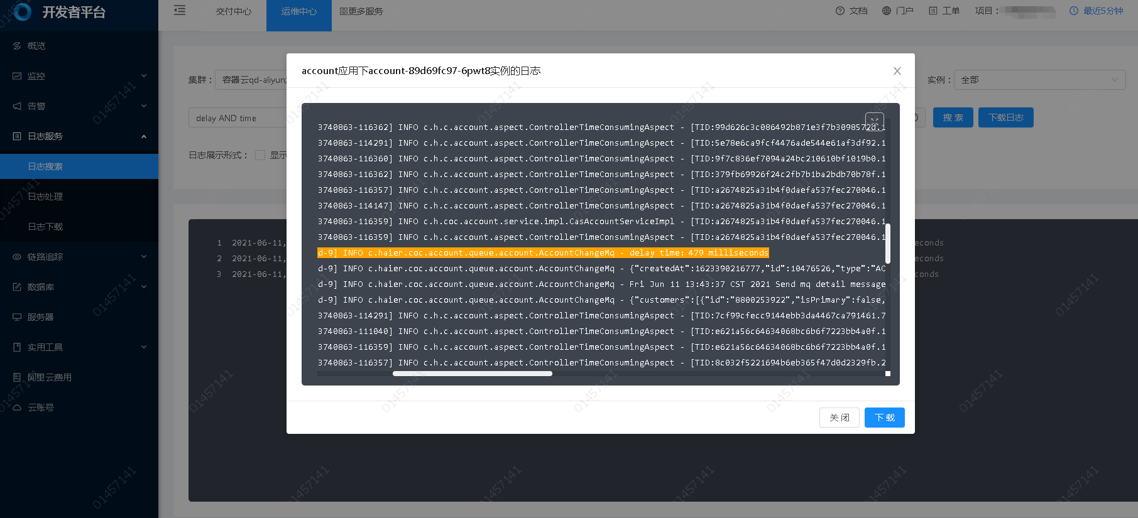
Task: Click the 工单 ticket icon
Action: pos(933,11)
